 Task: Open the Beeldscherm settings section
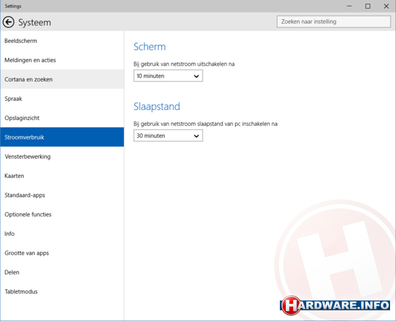pyautogui.click(x=20, y=41)
